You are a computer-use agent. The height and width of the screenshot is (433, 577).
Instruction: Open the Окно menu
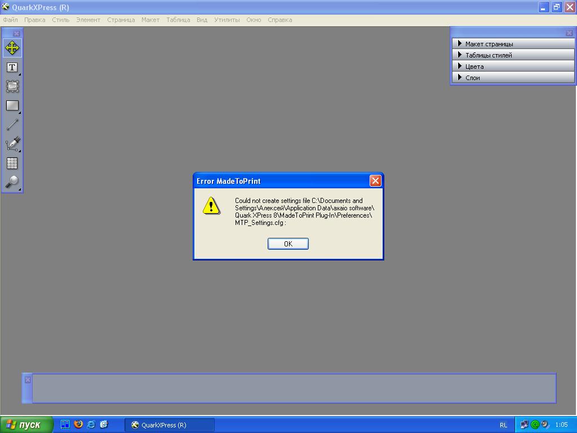click(x=254, y=20)
